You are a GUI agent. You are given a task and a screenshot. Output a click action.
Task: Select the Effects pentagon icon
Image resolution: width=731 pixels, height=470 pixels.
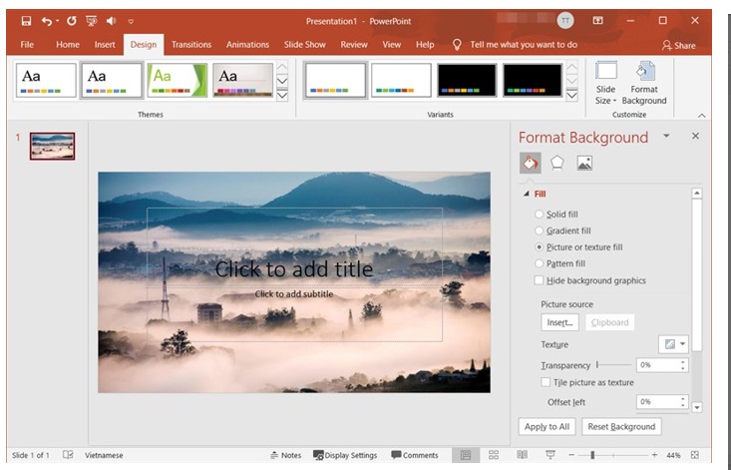(556, 163)
